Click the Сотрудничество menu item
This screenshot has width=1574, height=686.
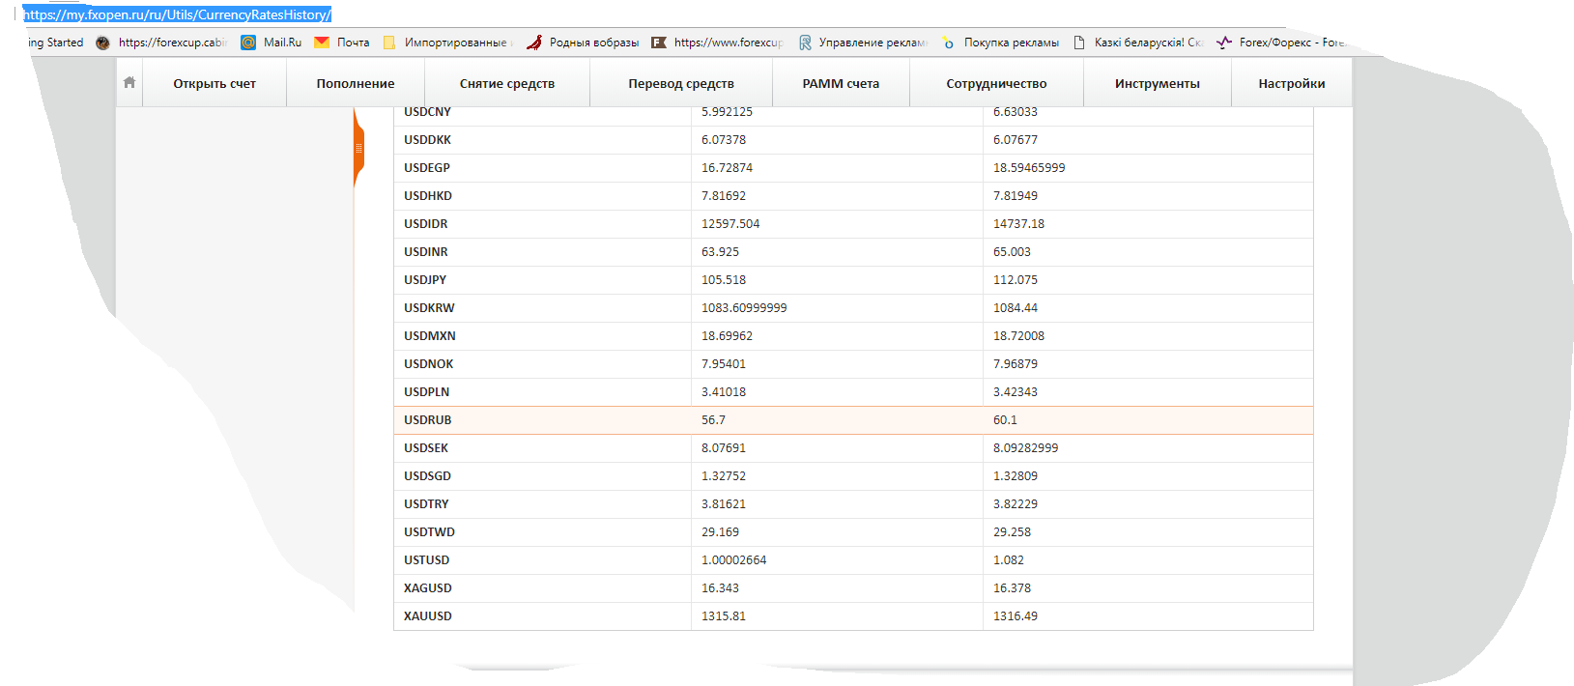pyautogui.click(x=996, y=84)
